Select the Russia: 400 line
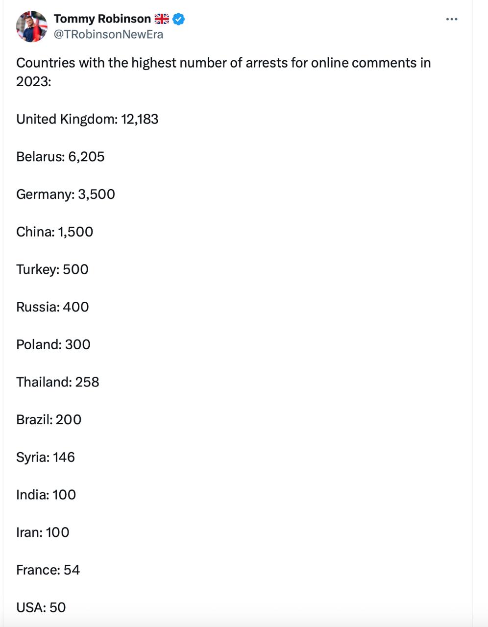 52,307
